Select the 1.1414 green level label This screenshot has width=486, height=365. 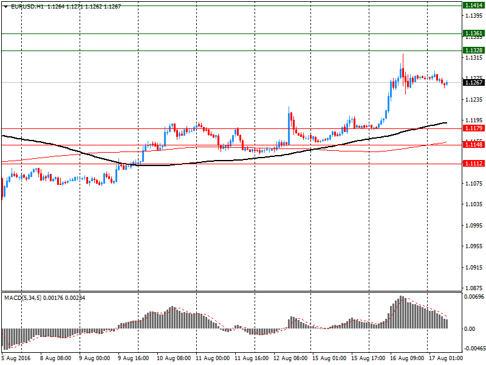coord(474,5)
